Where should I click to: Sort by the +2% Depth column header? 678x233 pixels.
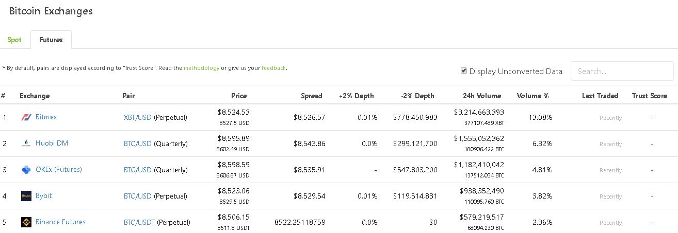click(x=357, y=96)
